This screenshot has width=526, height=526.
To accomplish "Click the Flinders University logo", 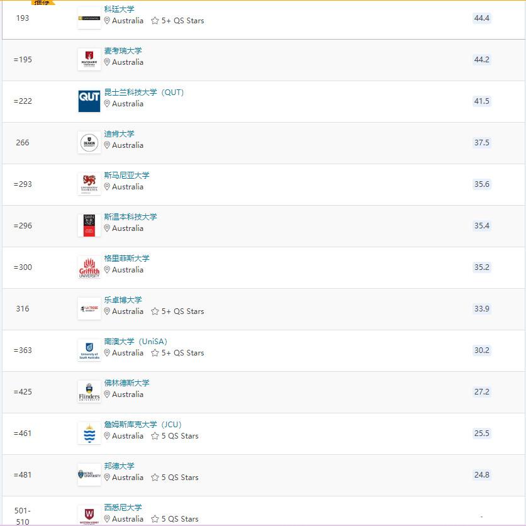I will [x=89, y=391].
